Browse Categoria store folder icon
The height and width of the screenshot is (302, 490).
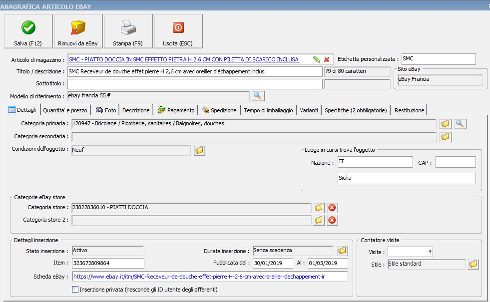point(319,208)
